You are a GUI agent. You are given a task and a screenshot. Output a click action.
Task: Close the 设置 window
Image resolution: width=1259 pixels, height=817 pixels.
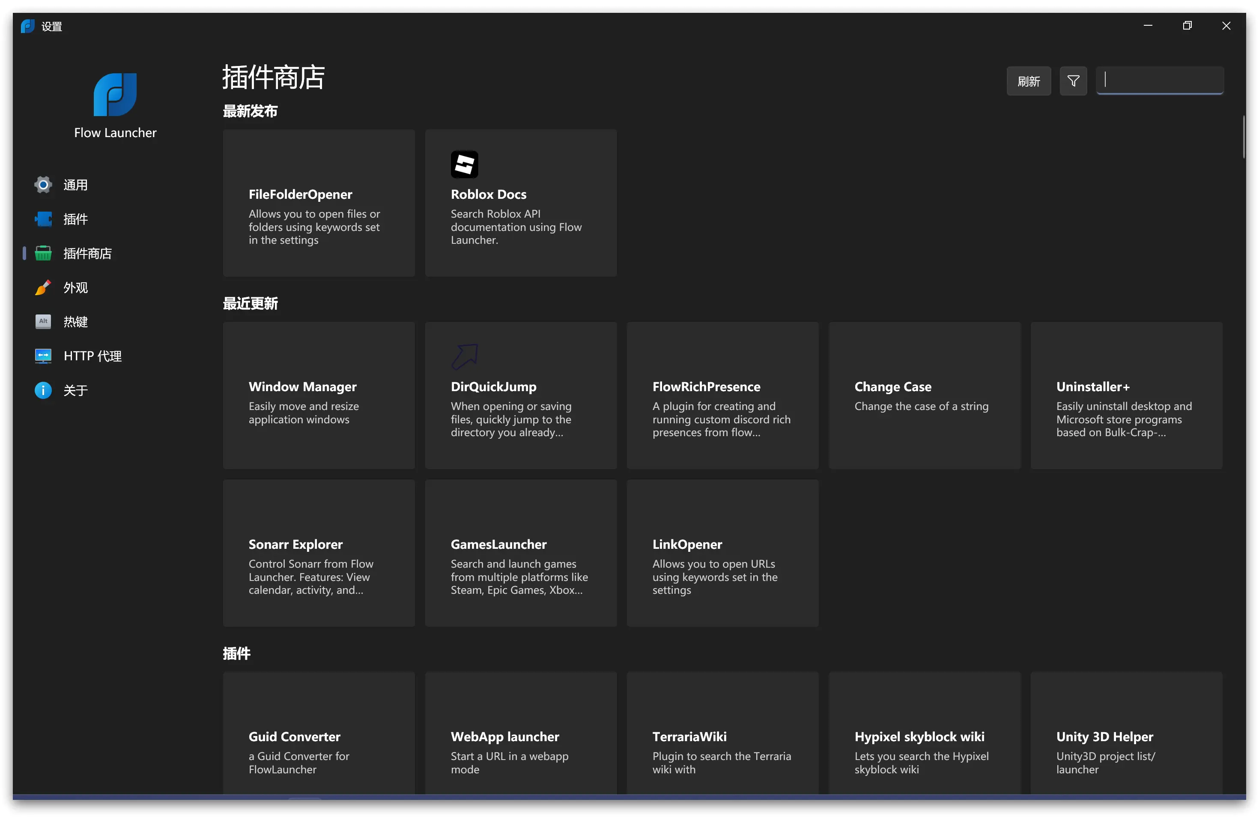pos(1226,25)
